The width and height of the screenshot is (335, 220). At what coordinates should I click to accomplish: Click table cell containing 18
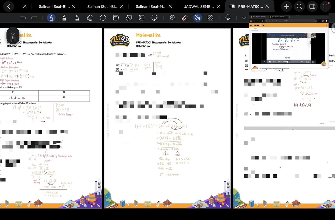pyautogui.click(x=64, y=98)
